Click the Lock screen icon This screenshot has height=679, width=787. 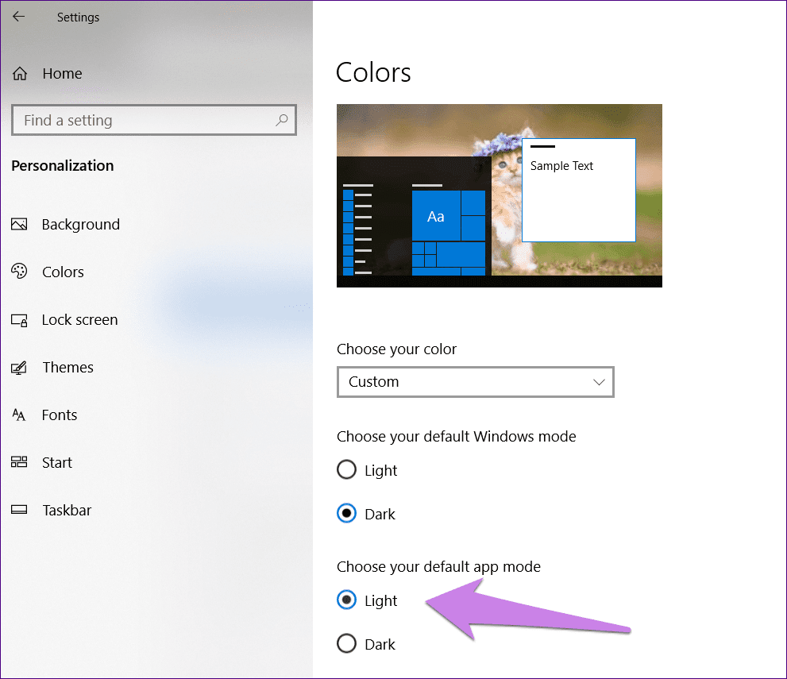(19, 320)
